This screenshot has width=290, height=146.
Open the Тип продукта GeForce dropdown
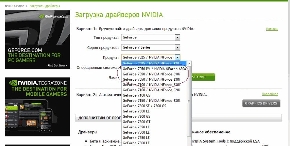tap(151, 37)
